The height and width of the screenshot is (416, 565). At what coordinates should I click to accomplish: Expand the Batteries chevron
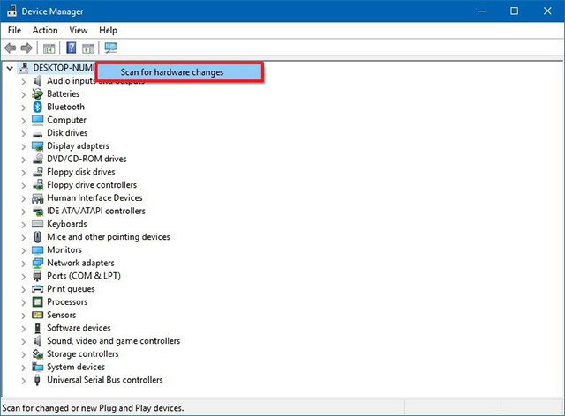click(24, 94)
